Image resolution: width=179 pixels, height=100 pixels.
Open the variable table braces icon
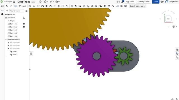pyautogui.click(x=119, y=2)
